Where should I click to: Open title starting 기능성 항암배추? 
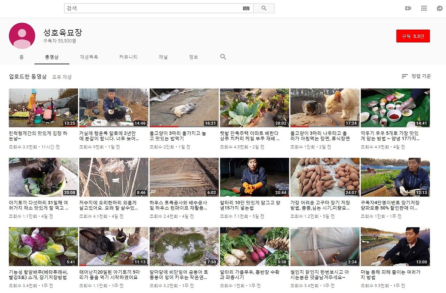38,275
